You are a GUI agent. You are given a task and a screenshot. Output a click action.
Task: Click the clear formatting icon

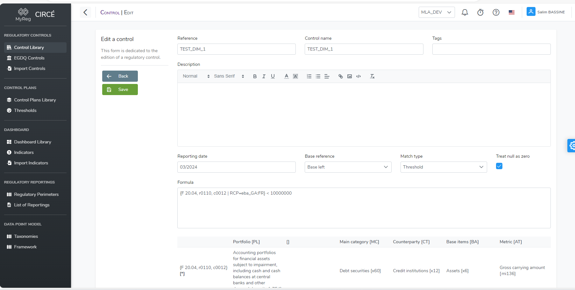(372, 76)
